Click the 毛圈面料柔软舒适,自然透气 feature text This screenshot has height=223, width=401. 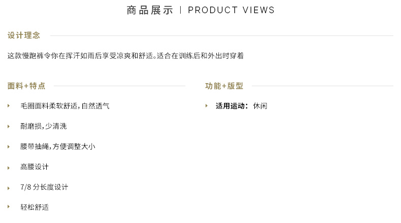tap(65, 106)
